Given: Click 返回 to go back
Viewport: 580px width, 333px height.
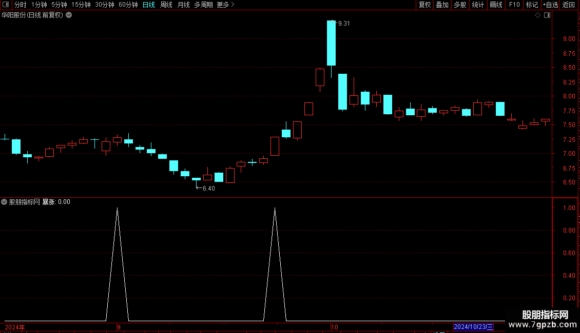Looking at the screenshot, I should 569,5.
